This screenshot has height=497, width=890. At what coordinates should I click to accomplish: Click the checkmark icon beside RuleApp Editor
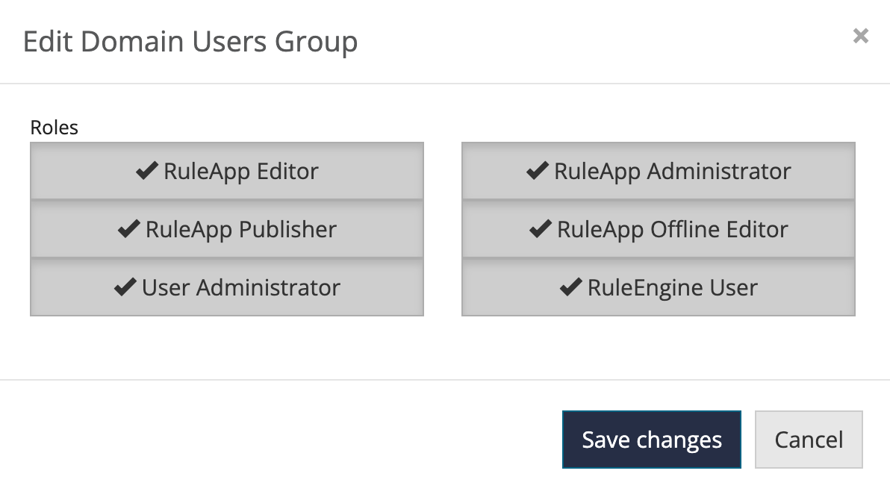point(147,171)
